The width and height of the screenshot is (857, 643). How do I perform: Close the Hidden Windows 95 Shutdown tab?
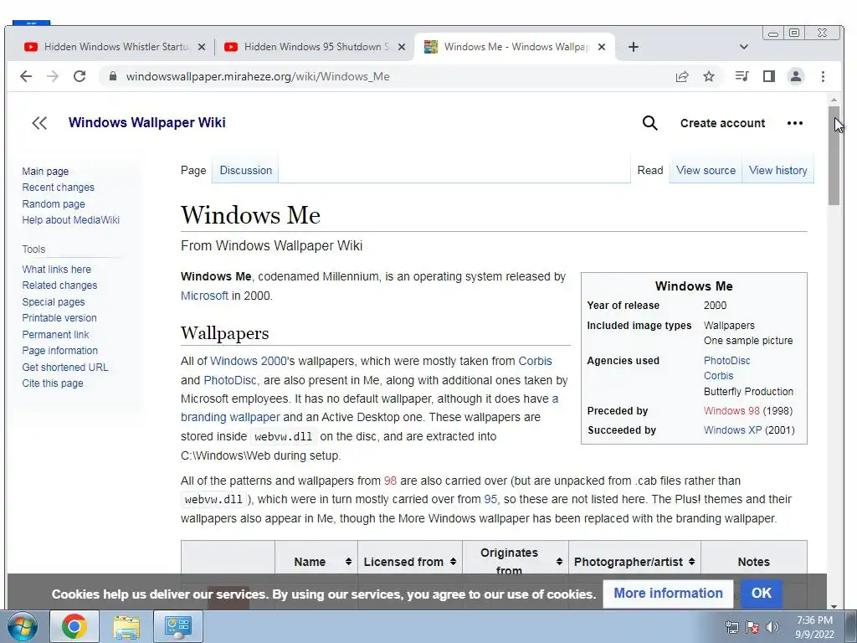pyautogui.click(x=402, y=47)
